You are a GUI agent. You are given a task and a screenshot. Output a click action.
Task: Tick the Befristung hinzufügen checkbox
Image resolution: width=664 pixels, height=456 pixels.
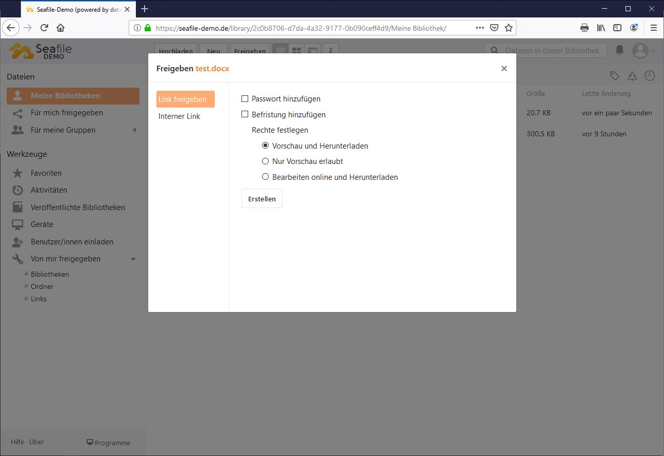[245, 114]
